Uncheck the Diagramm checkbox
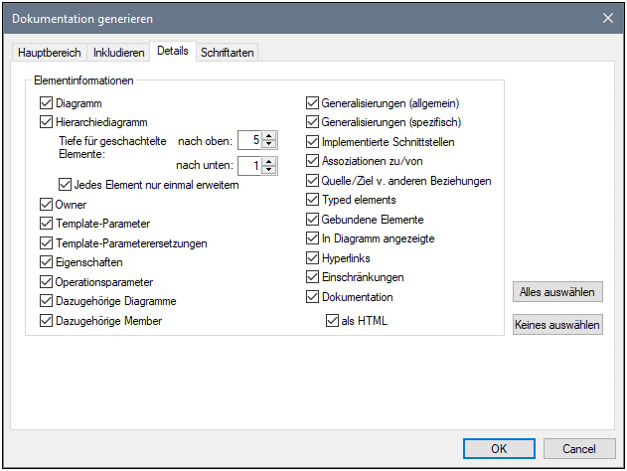This screenshot has width=627, height=471. click(46, 102)
